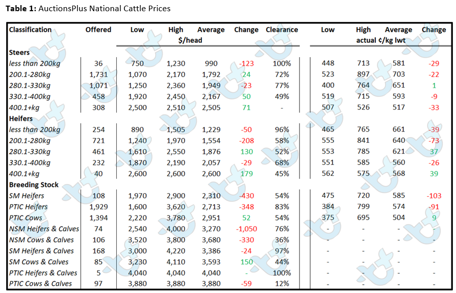Click the 'NSM Heifers & Calves' row label
The width and height of the screenshot is (456, 293).
[44, 229]
